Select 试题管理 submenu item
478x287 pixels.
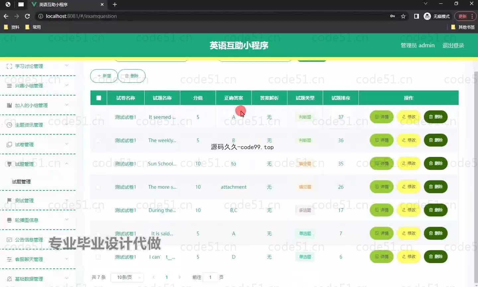point(21,182)
